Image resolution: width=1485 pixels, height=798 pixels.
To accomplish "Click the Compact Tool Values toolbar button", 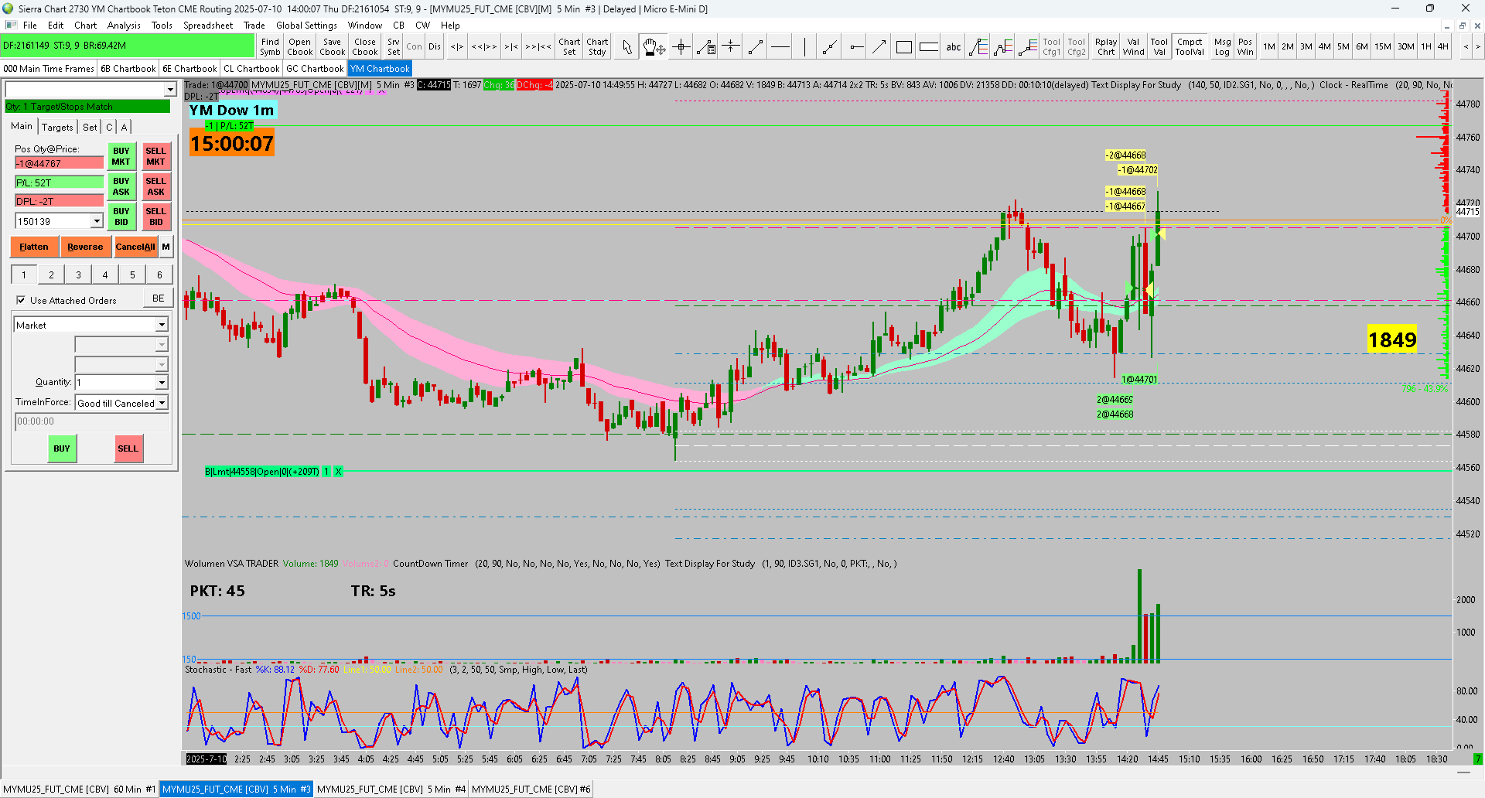I will (1190, 47).
